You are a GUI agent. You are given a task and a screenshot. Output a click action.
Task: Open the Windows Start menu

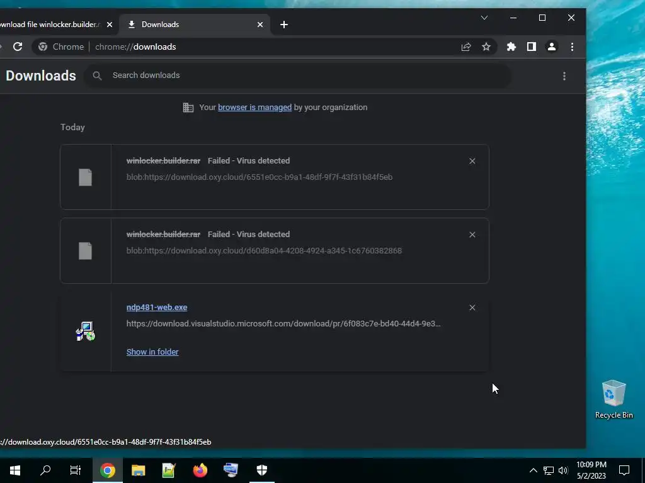coord(15,470)
